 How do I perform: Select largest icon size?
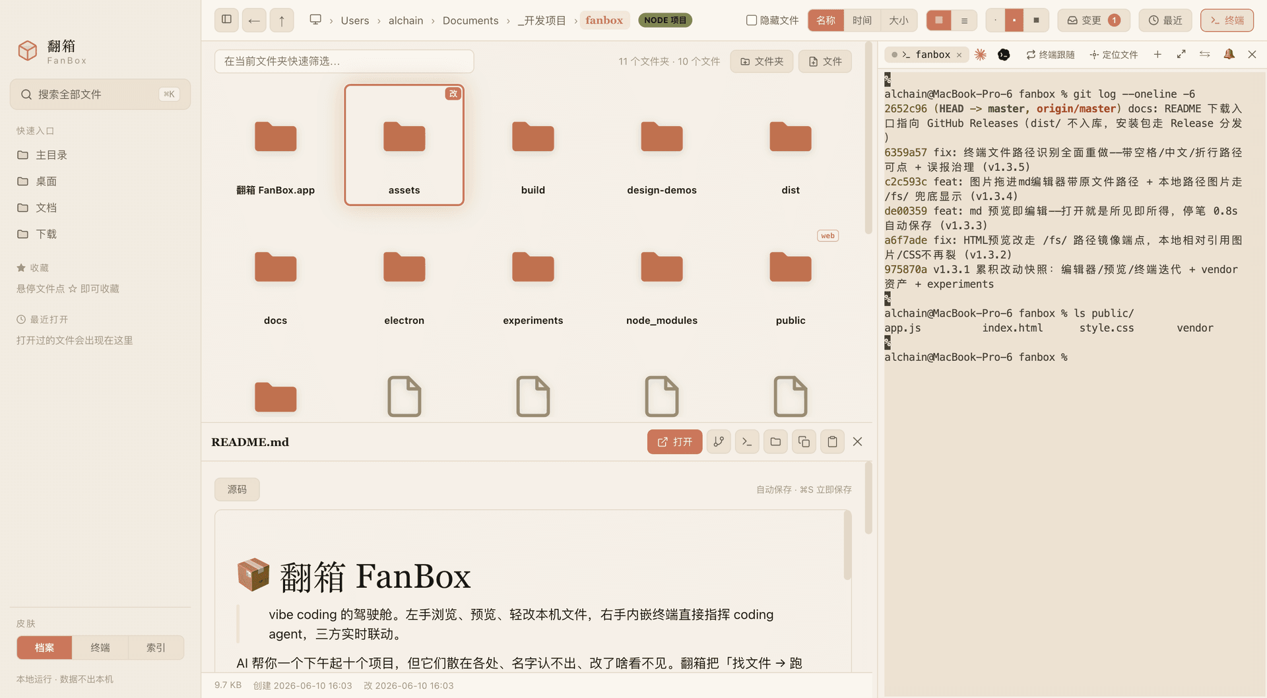[1036, 20]
